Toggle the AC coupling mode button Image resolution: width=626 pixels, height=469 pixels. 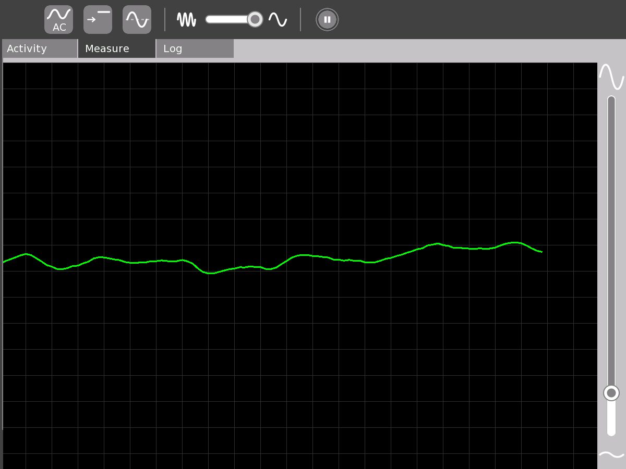click(x=58, y=20)
